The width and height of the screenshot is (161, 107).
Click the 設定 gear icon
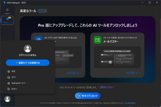point(9,71)
